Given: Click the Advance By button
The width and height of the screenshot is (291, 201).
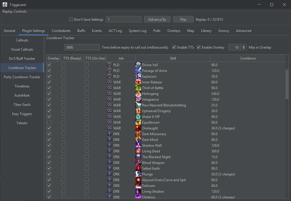Looking at the screenshot, I should (x=157, y=19).
